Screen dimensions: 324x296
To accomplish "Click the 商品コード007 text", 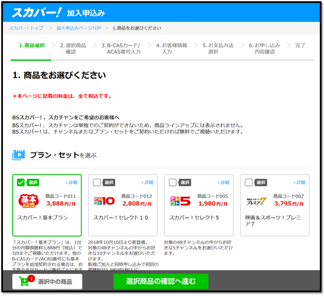I will coord(288,196).
